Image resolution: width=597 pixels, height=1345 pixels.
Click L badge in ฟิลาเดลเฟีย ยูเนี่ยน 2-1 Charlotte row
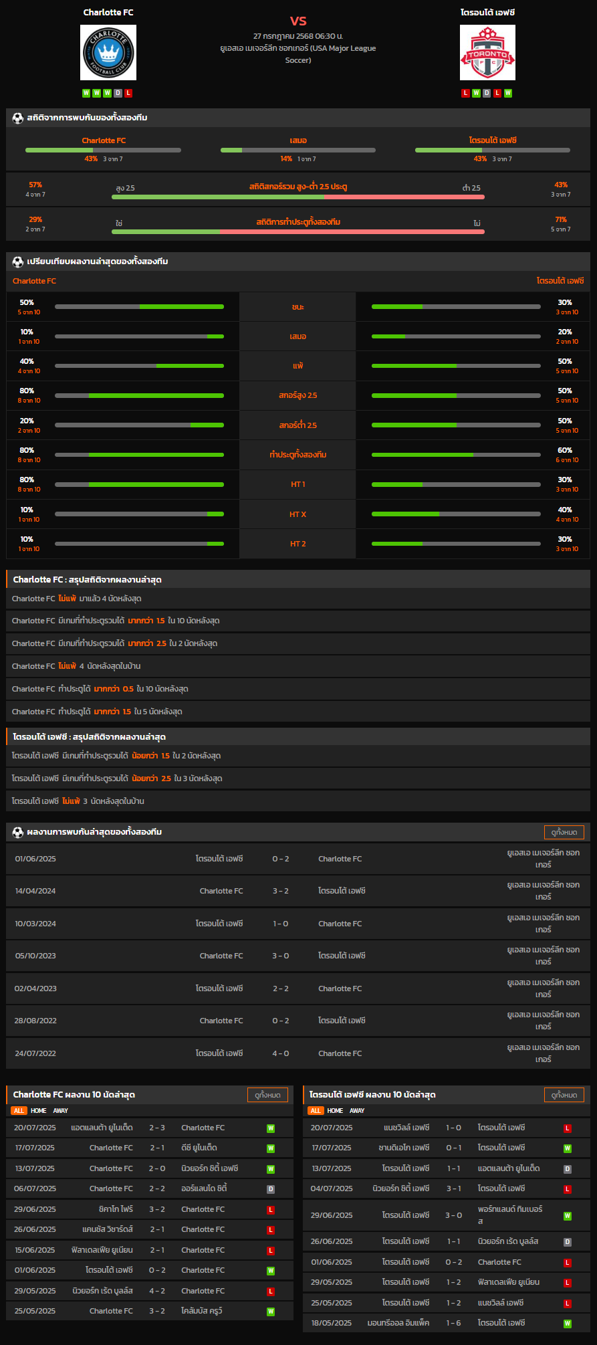coord(271,1251)
